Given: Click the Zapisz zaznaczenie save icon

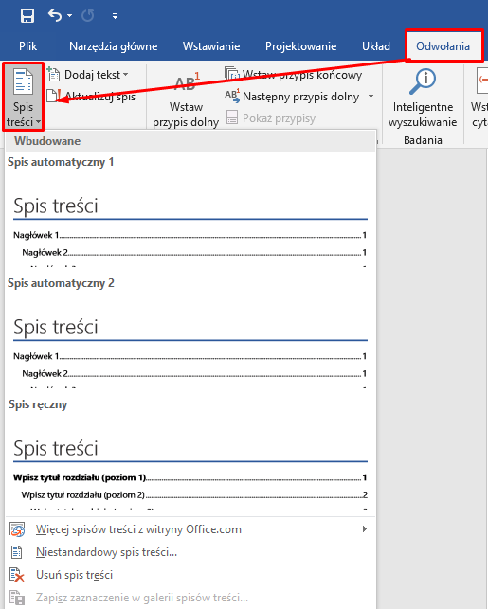Looking at the screenshot, I should click(17, 598).
